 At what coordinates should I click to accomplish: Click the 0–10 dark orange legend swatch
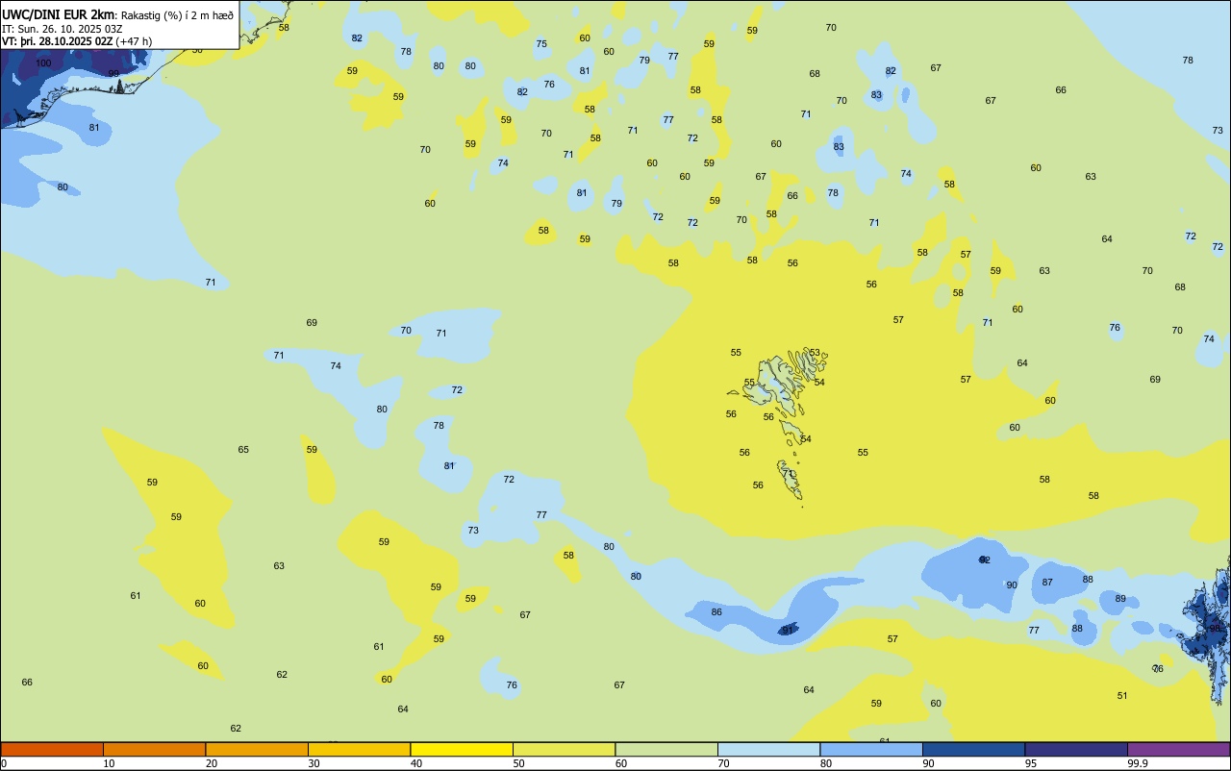click(x=52, y=749)
